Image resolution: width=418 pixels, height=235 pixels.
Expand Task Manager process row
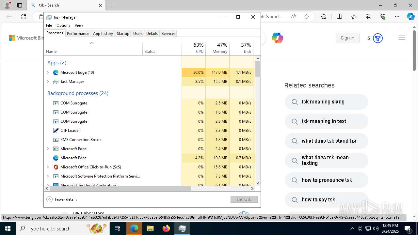coord(48,82)
